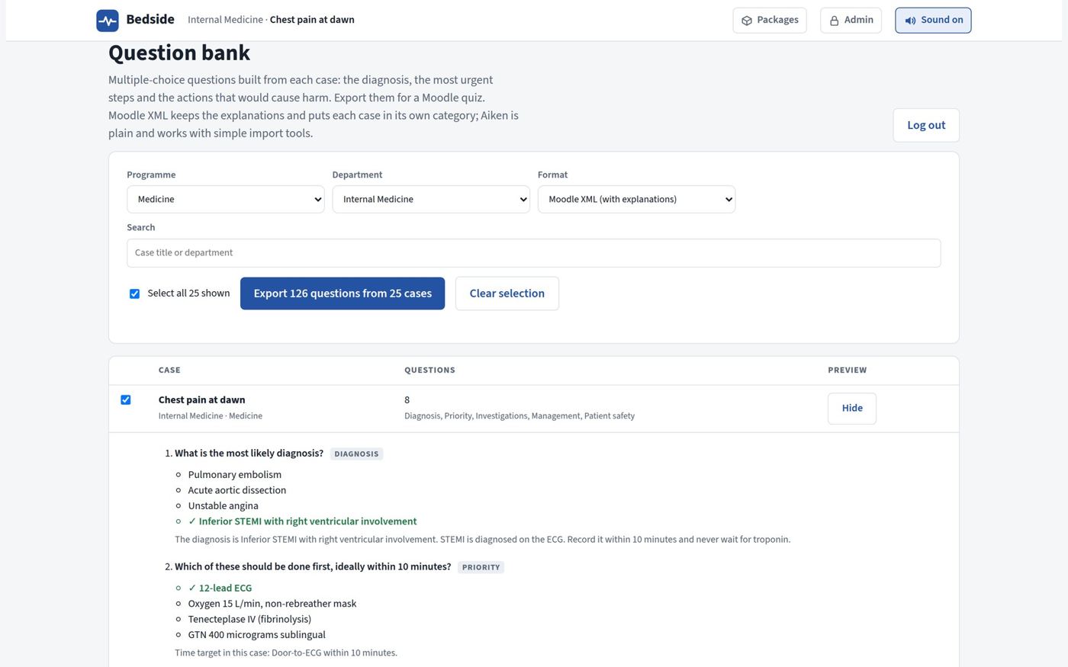The height and width of the screenshot is (667, 1068).
Task: Click Internal Medicine in the breadcrumb
Action: click(225, 20)
